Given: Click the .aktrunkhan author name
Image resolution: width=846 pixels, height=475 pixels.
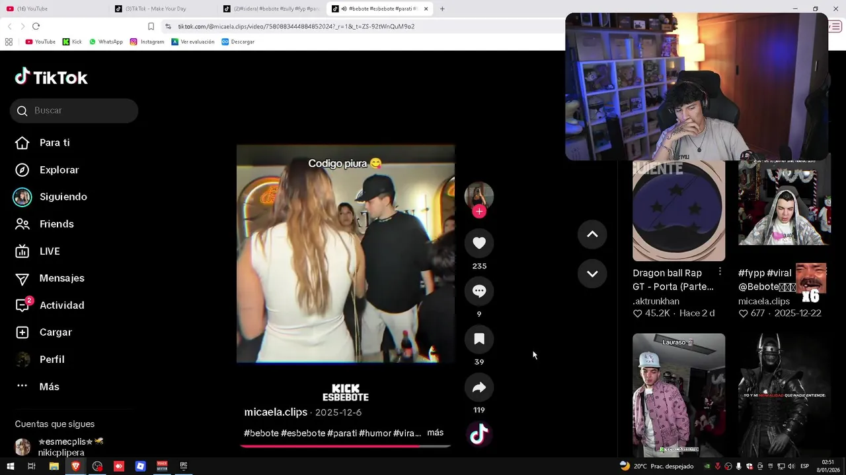Looking at the screenshot, I should pyautogui.click(x=656, y=301).
